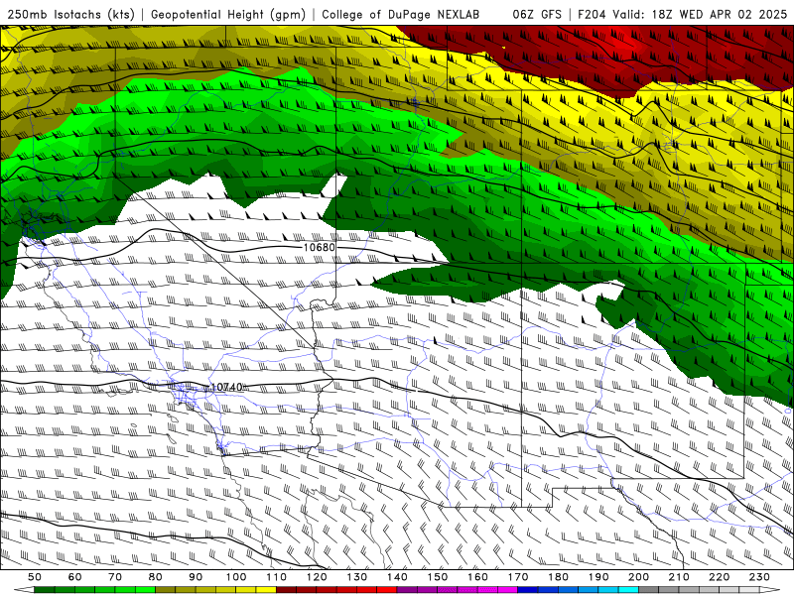Viewport: 794px width, 595px height.
Task: Pick the 160 legend label
Action: (x=477, y=577)
